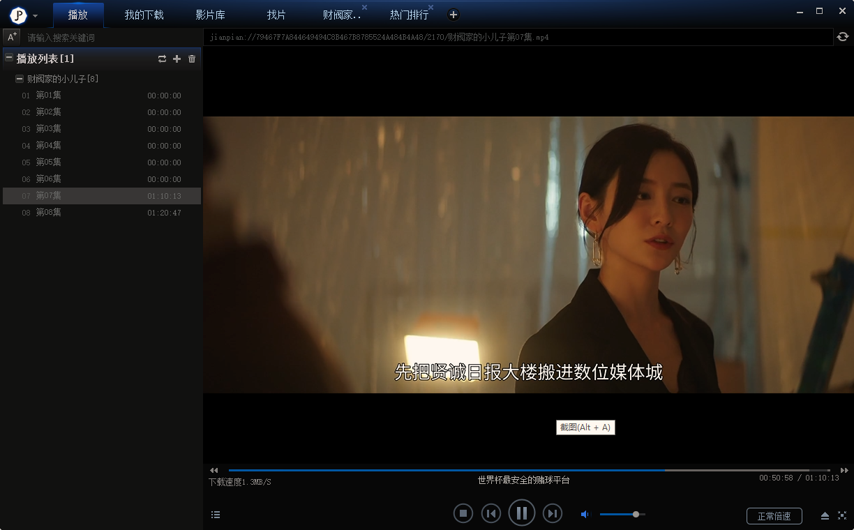Seek within the video progress bar
Image resolution: width=854 pixels, height=530 pixels.
[530, 471]
